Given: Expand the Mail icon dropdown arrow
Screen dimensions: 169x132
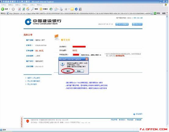Looking at the screenshot, I should (x=58, y=9).
